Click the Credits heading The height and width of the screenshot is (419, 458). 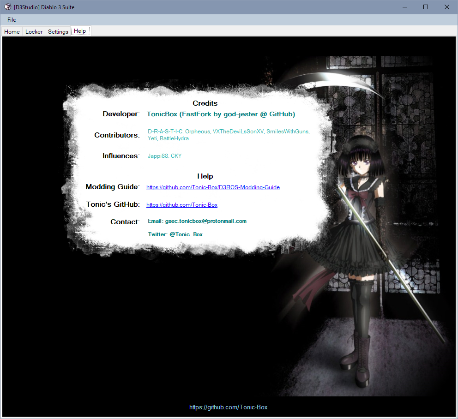coord(205,103)
